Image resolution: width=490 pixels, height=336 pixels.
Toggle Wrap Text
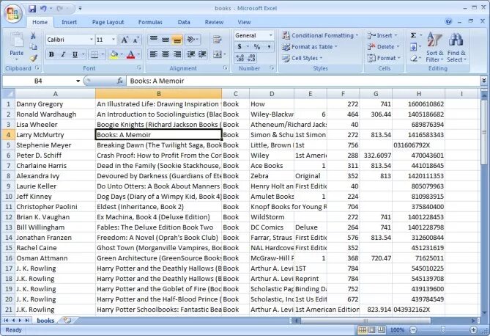click(x=217, y=40)
